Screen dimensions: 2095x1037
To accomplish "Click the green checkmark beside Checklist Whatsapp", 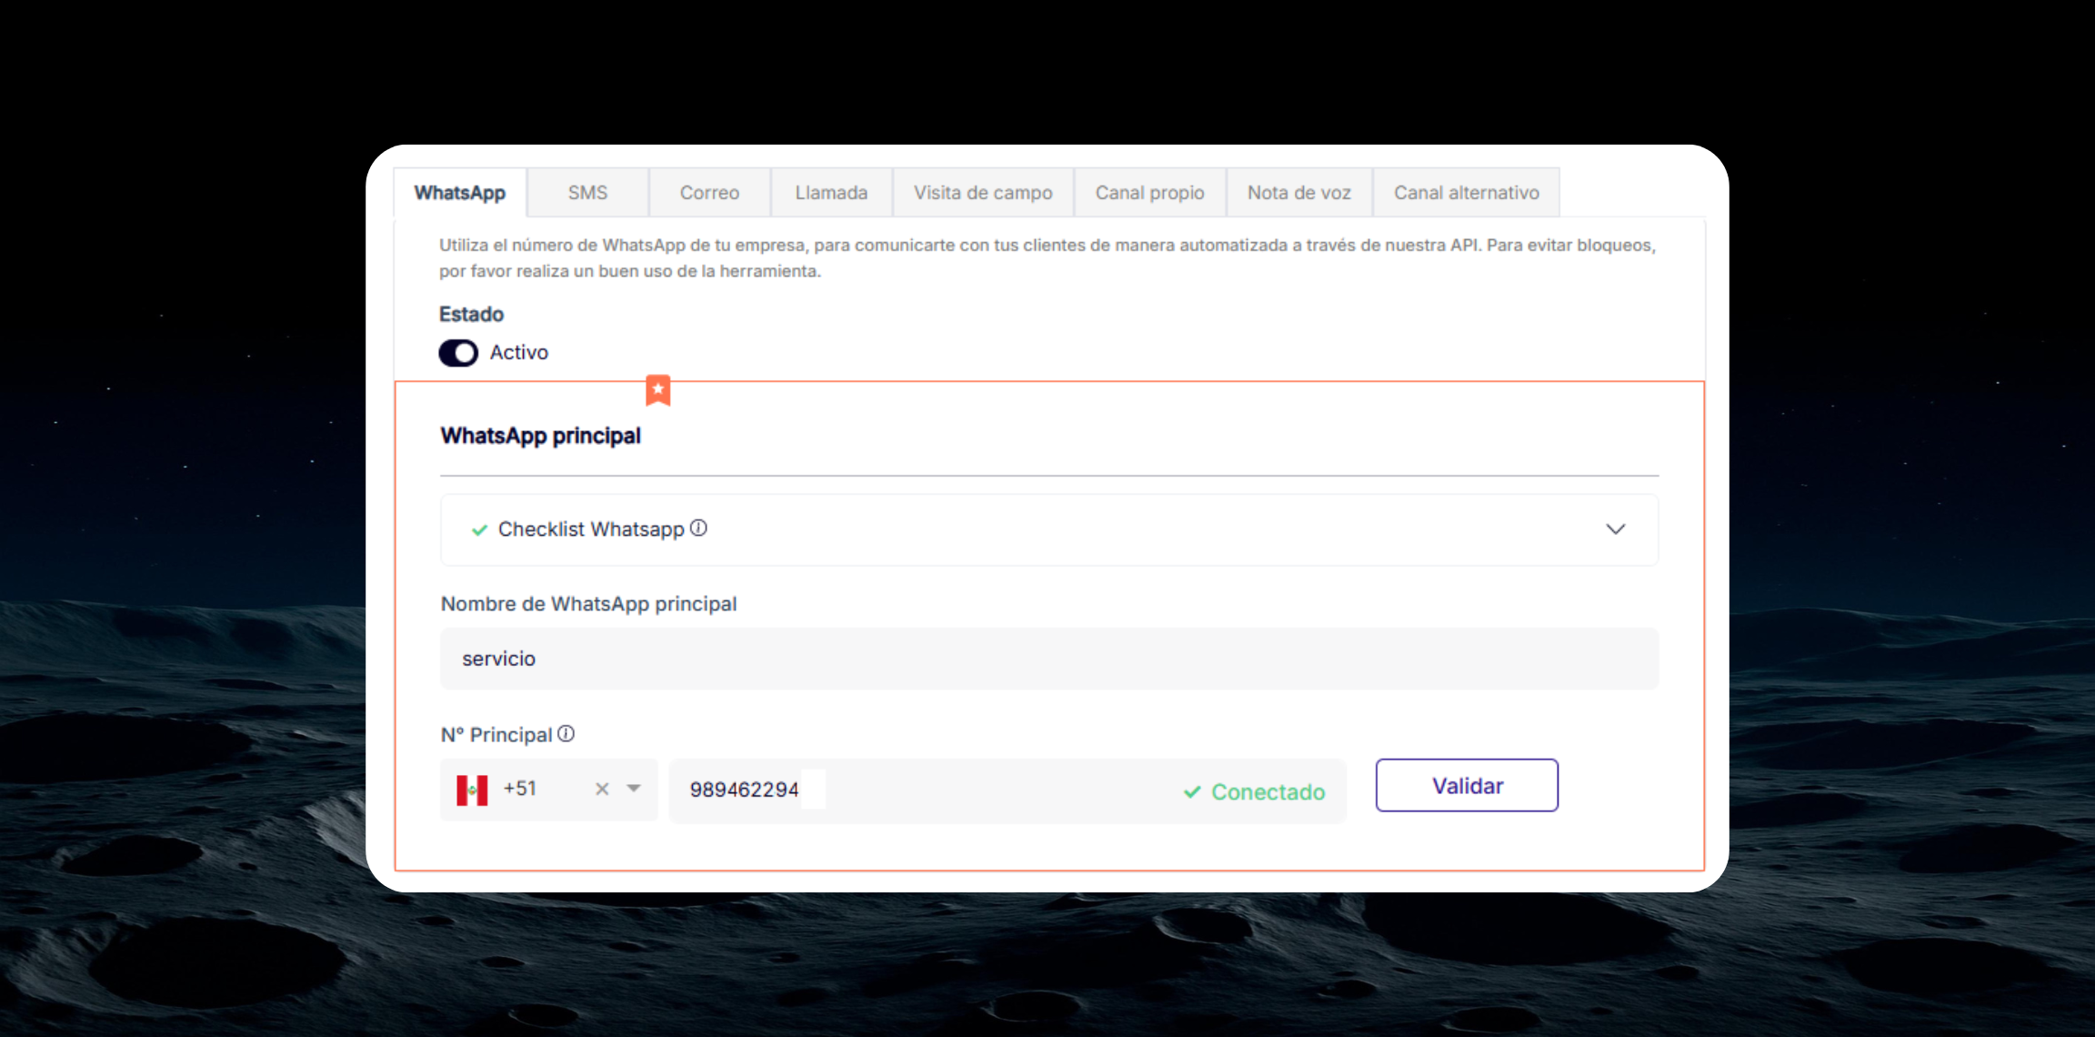I will 479,529.
